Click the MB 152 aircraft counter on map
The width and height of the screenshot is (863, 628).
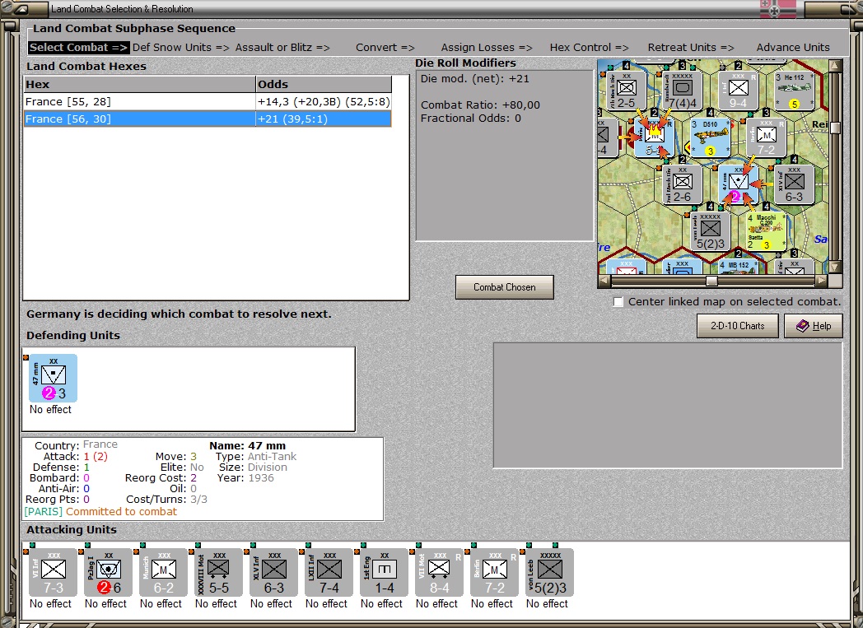click(x=738, y=267)
